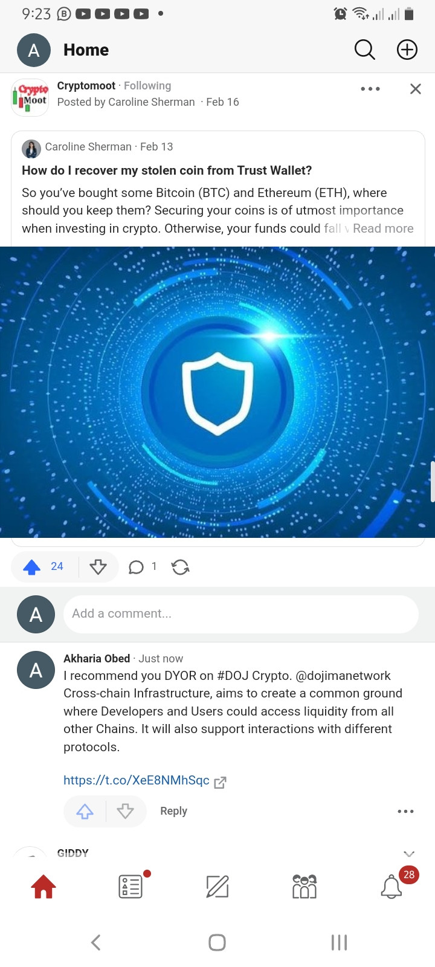Open the three-dot menu on Cryptomoot post
435x967 pixels.
(x=370, y=89)
